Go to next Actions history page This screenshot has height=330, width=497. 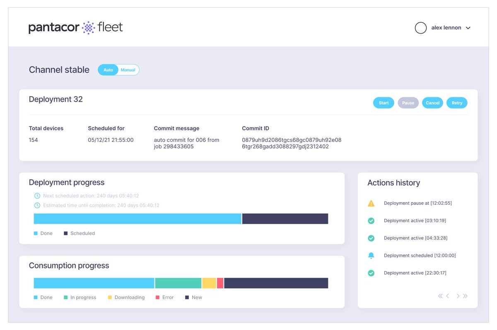[x=458, y=296]
